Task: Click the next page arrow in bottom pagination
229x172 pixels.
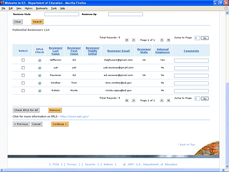Action: pos(162,100)
